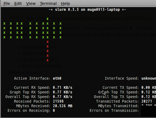Click the topmost green x graph marker
The height and width of the screenshot is (118, 156).
coord(48,19)
